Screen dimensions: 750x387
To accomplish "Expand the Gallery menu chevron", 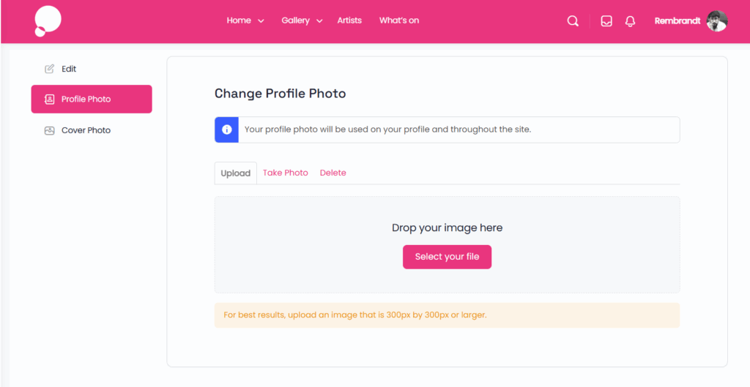I will click(320, 21).
